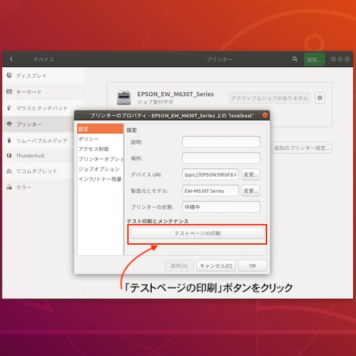
Task: Select the インク/トナー残量 page
Action: (x=100, y=179)
